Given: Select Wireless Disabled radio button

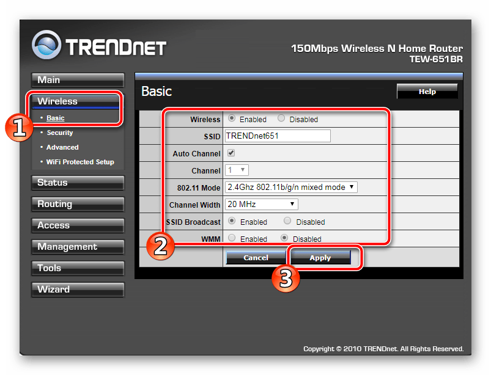Looking at the screenshot, I should point(281,118).
